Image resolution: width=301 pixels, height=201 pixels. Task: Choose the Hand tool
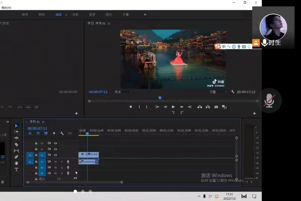[x=16, y=163]
